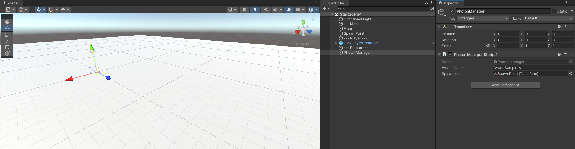Open the Tag dropdown (Untagged)
The height and width of the screenshot is (149, 575).
483,18
